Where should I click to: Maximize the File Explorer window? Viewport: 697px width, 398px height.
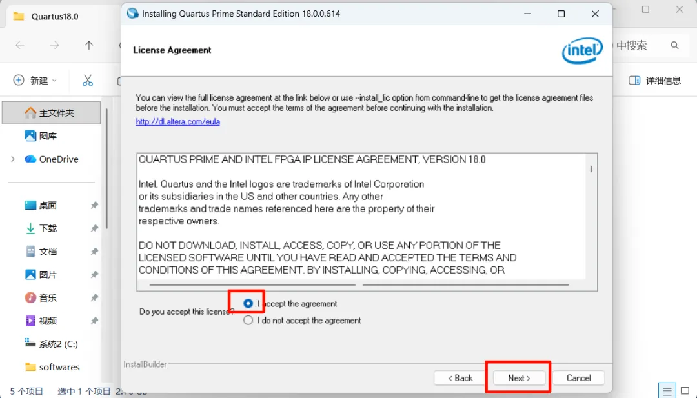point(645,9)
